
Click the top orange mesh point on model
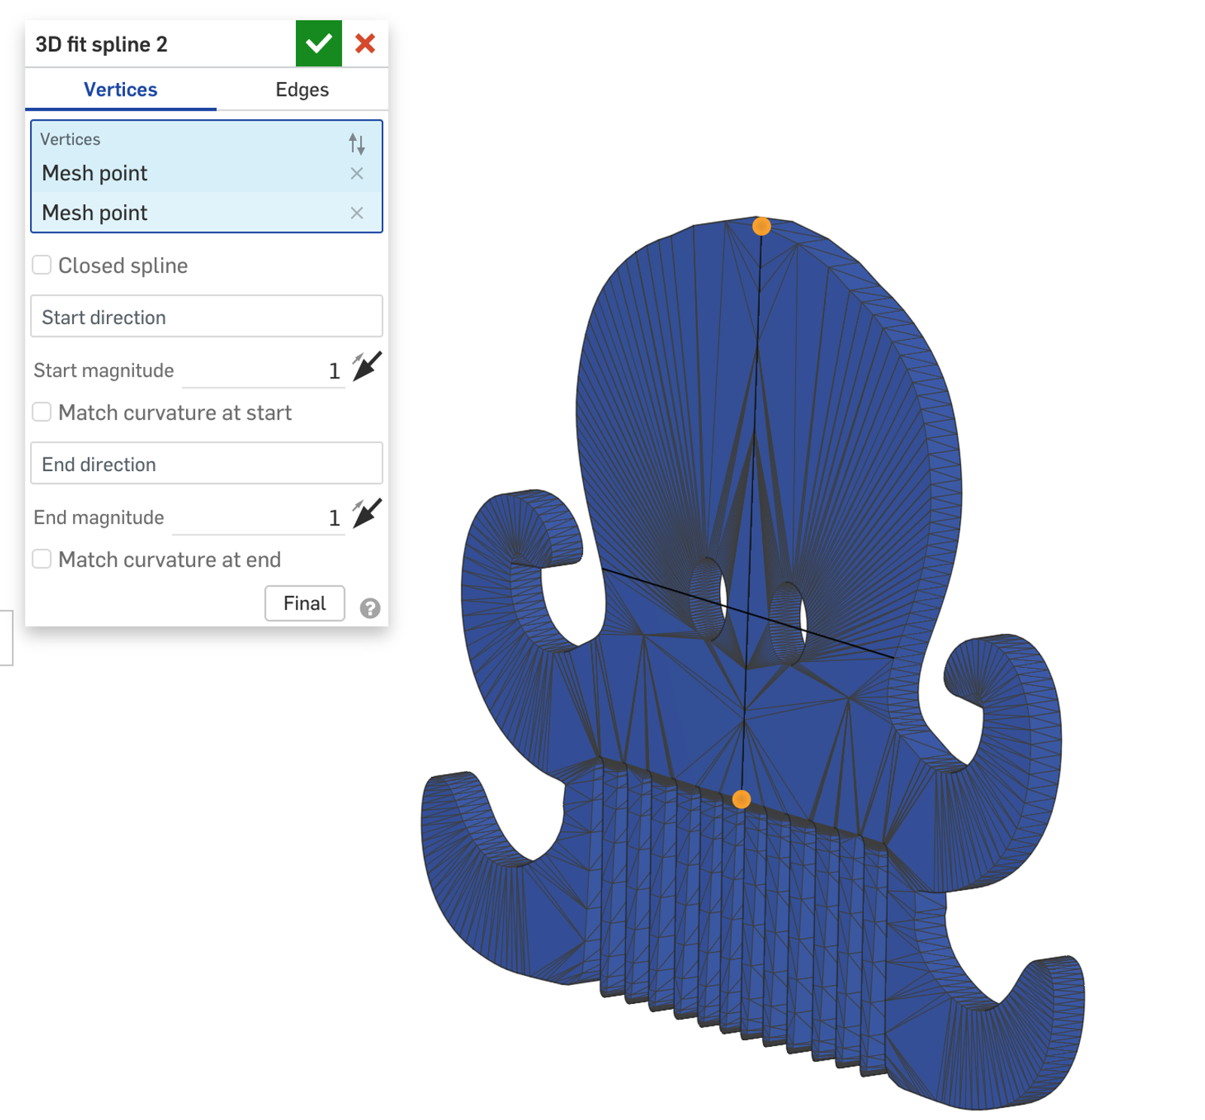pyautogui.click(x=761, y=226)
